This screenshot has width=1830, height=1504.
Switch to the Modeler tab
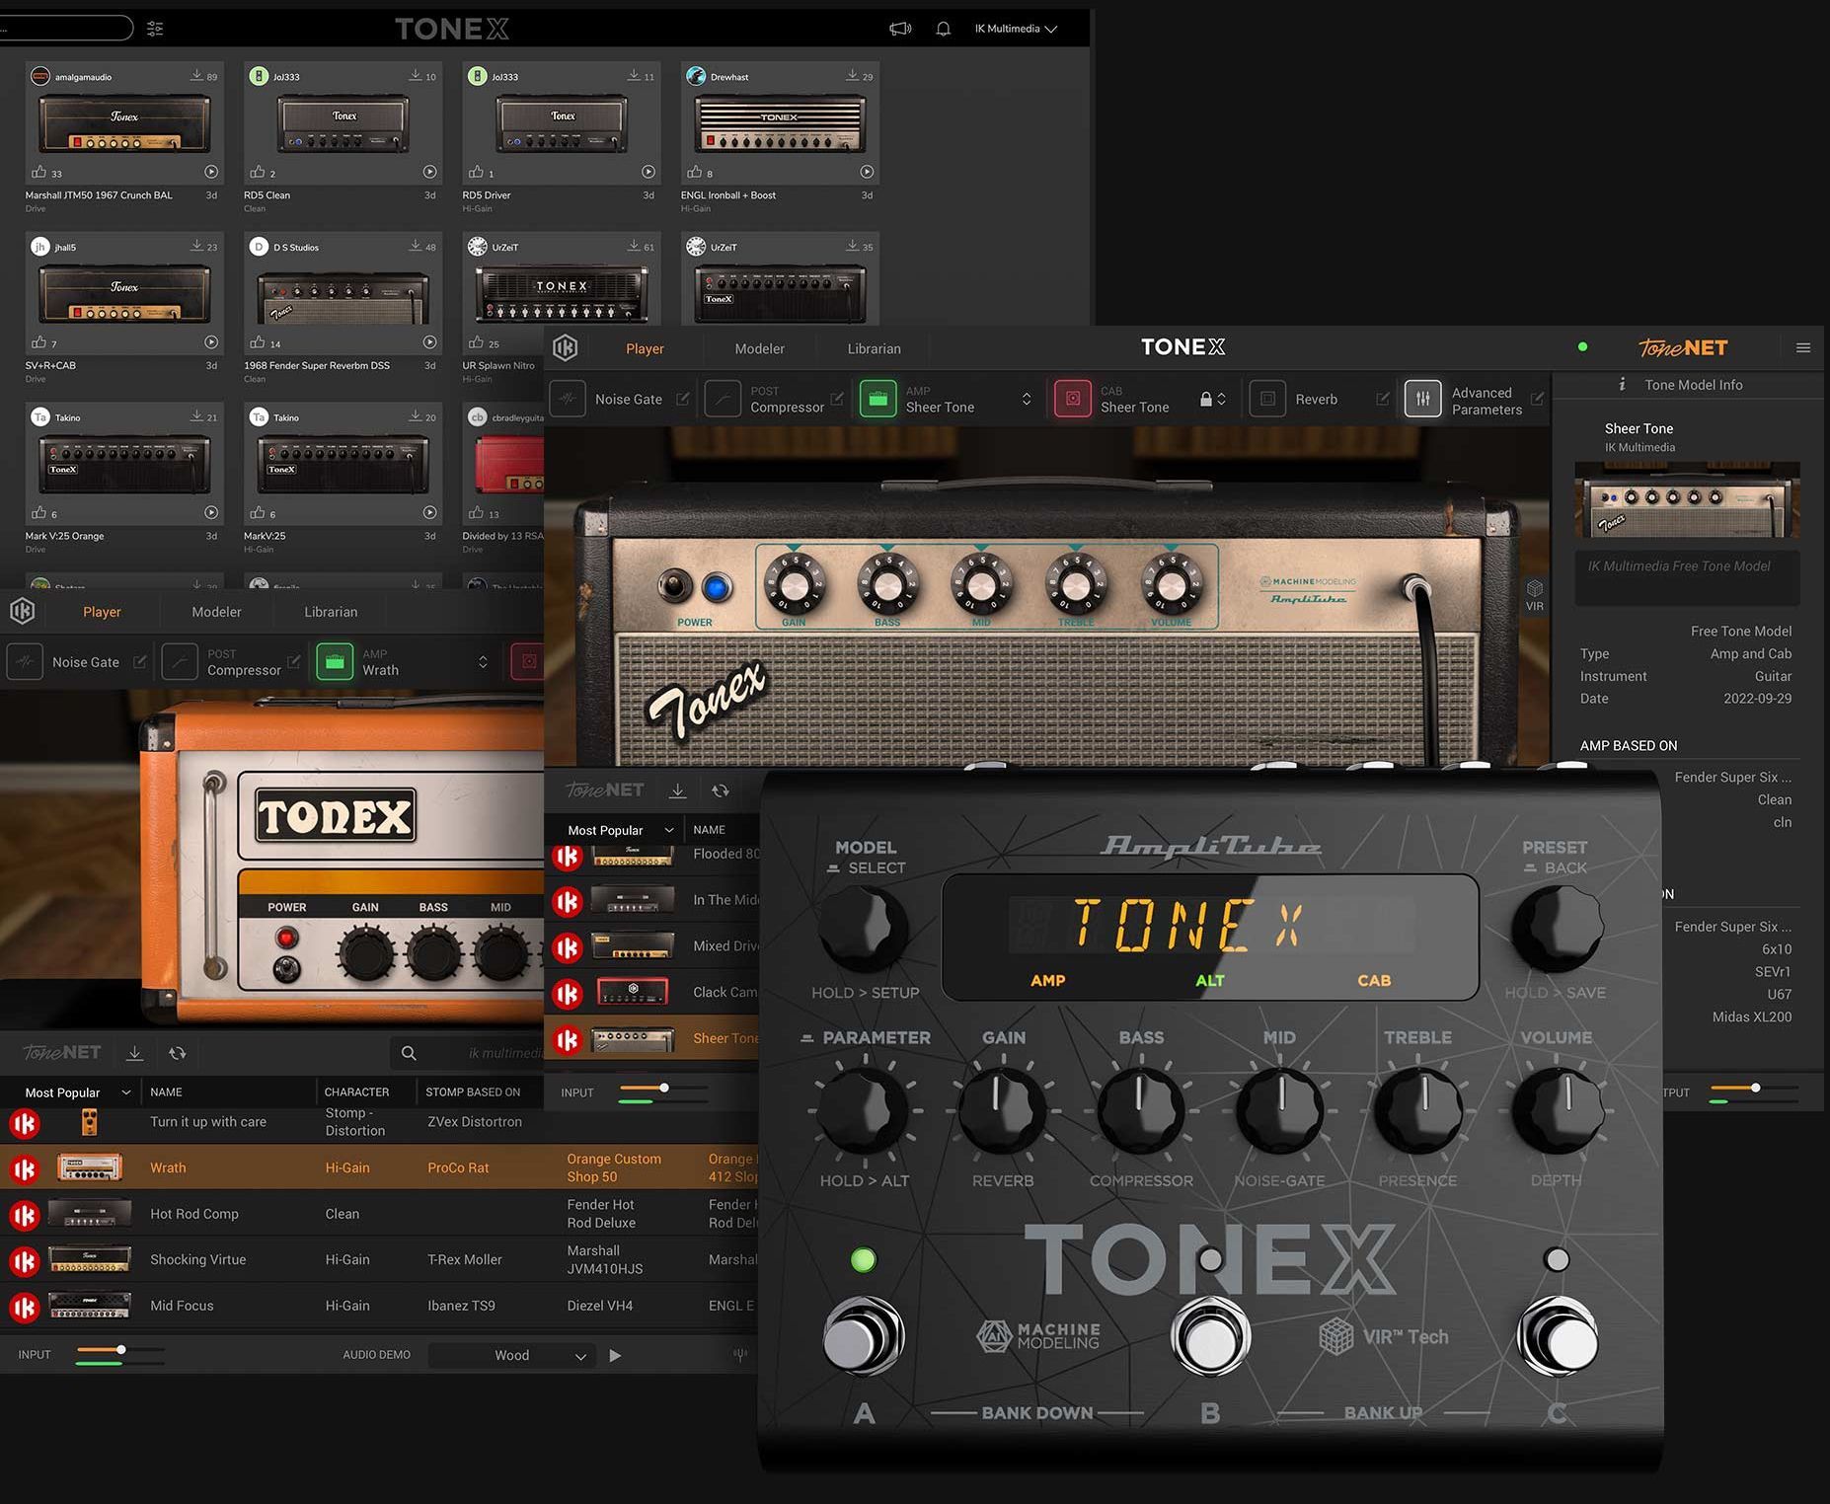point(759,348)
